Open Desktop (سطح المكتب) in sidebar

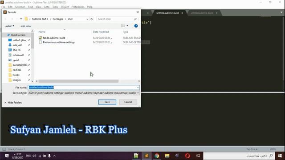tap(19, 40)
